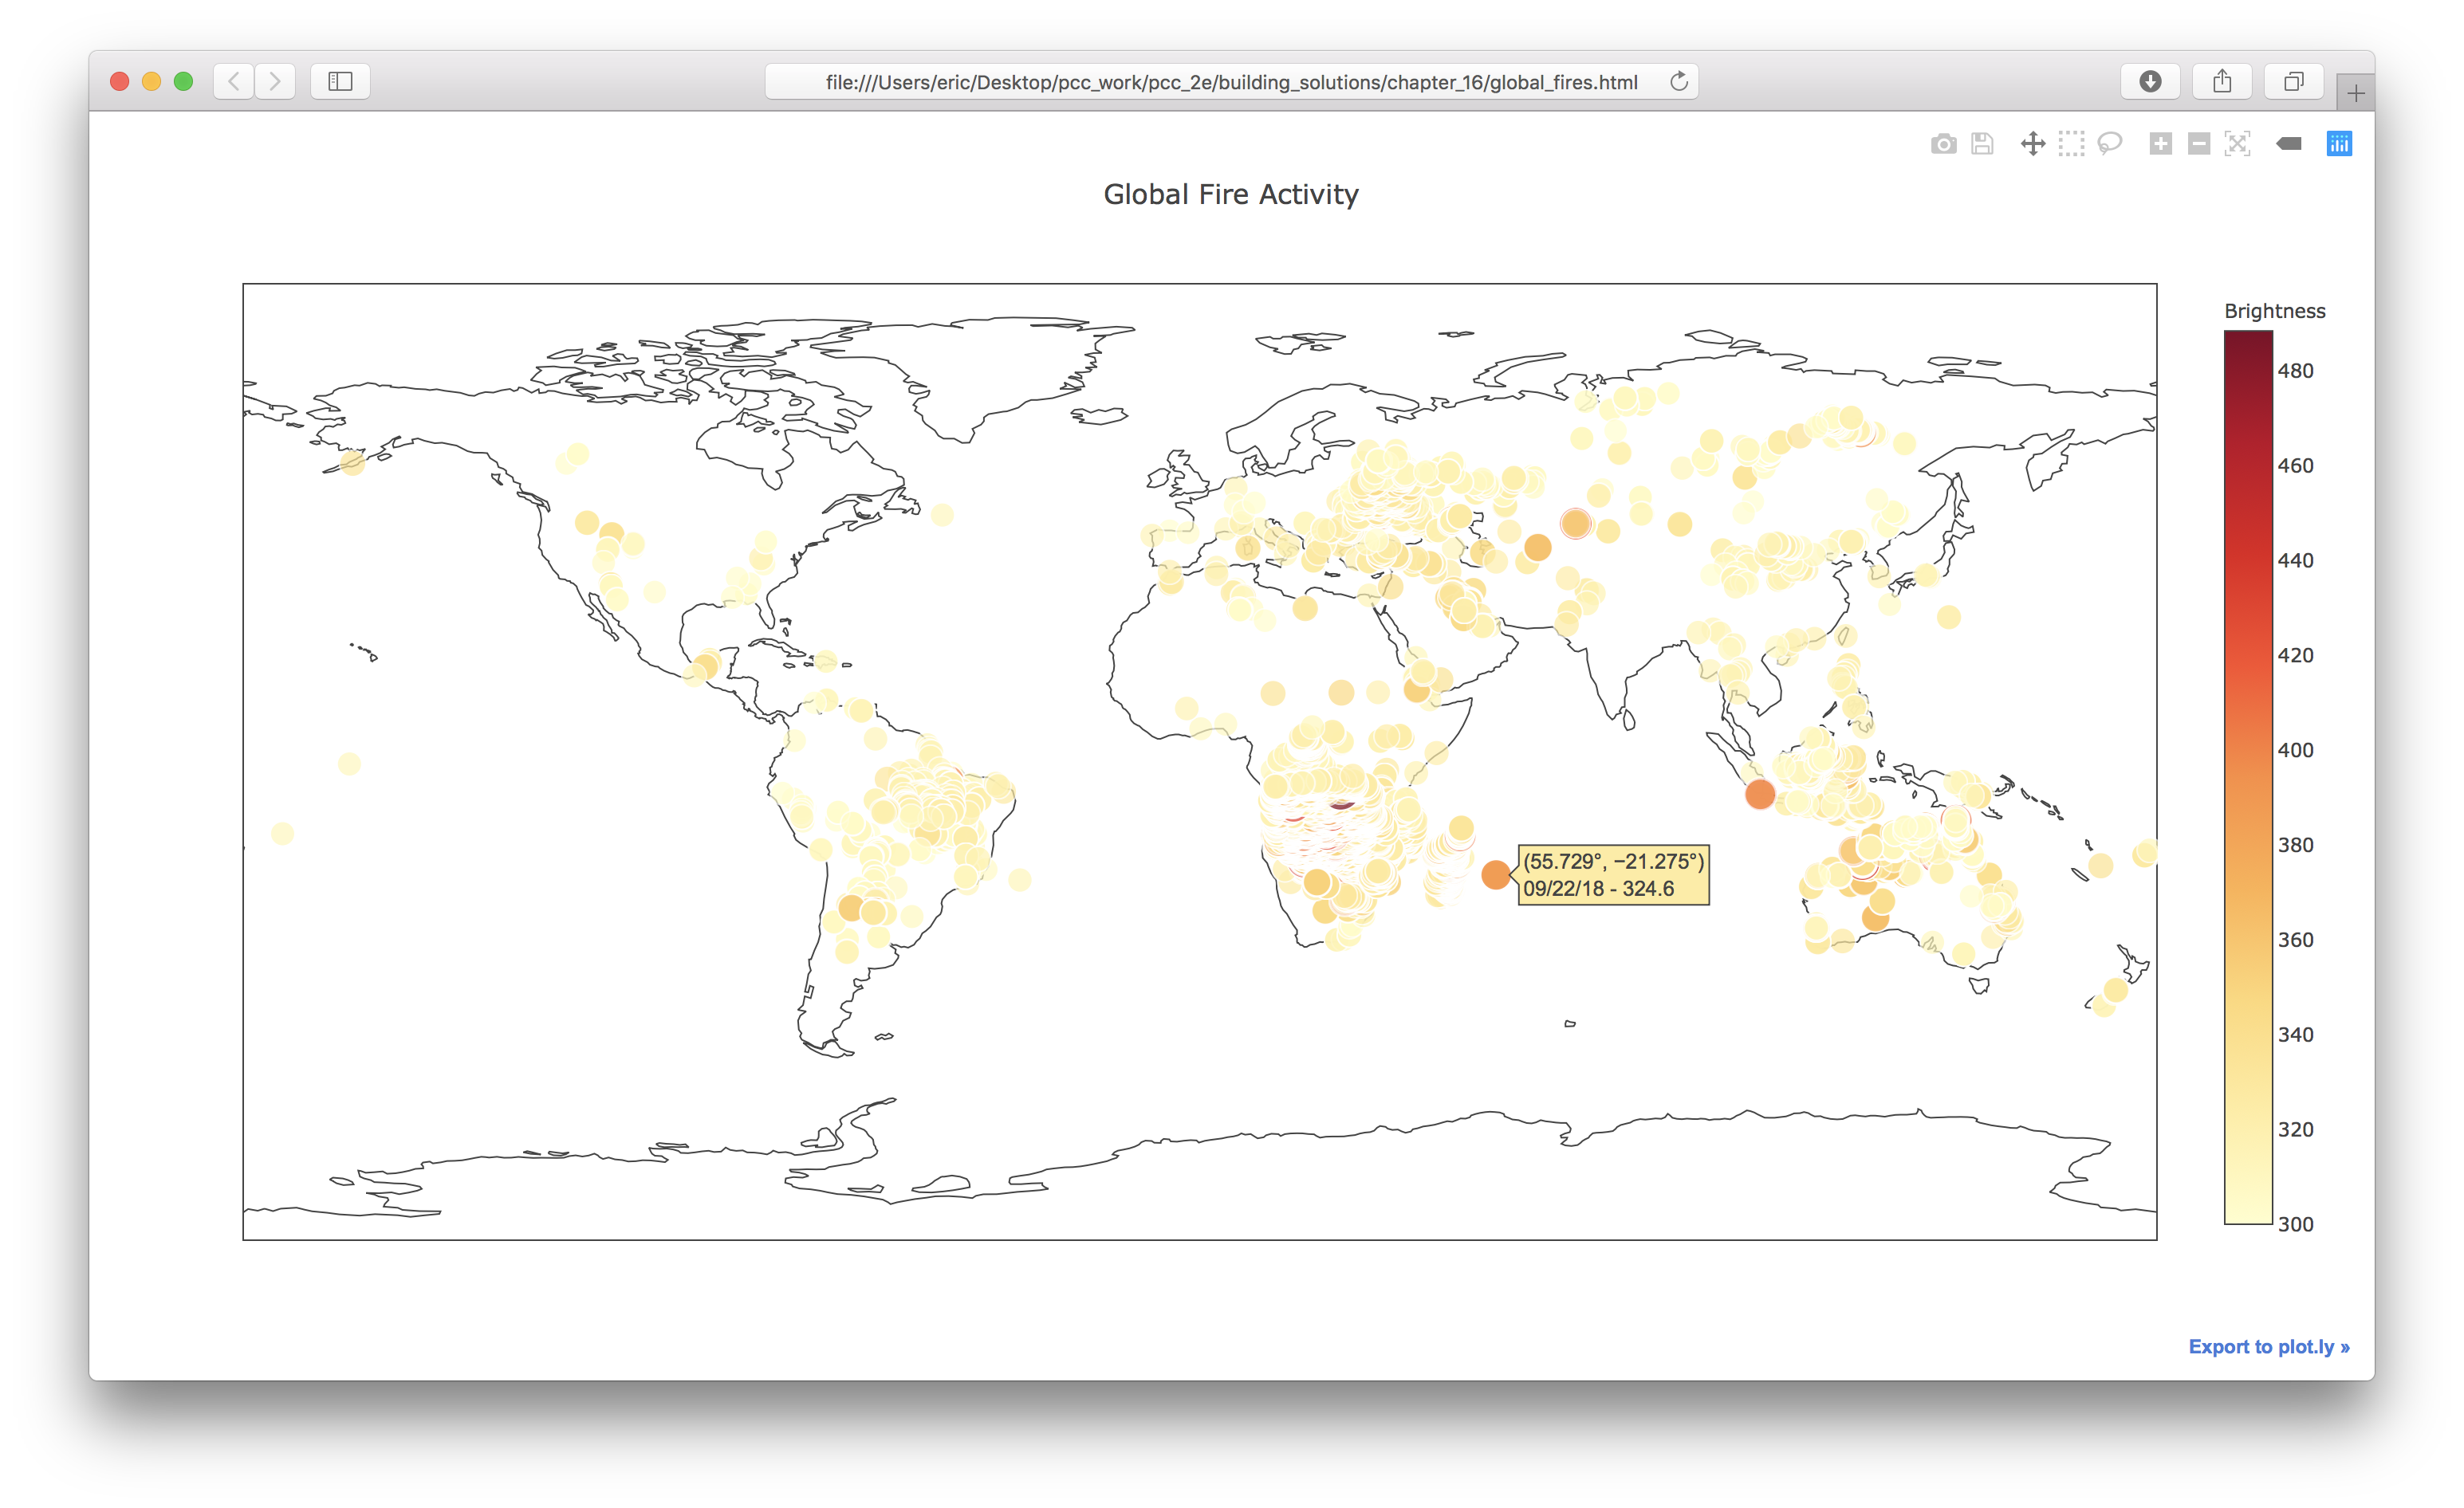Screen dimensions: 2464x1508
Task: Click the '440' tick on the colorbar
Action: pos(2296,560)
